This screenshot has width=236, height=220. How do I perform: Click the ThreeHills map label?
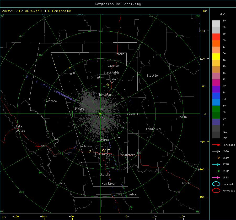click(132, 114)
